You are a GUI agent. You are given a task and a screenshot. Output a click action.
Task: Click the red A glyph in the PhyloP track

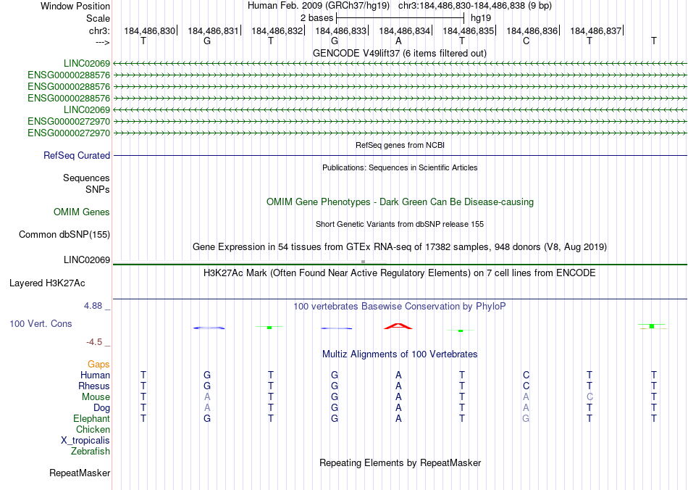click(398, 326)
